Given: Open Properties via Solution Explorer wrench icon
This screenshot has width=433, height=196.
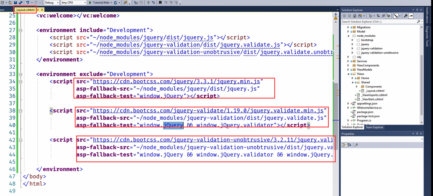Looking at the screenshot, I should 405,16.
